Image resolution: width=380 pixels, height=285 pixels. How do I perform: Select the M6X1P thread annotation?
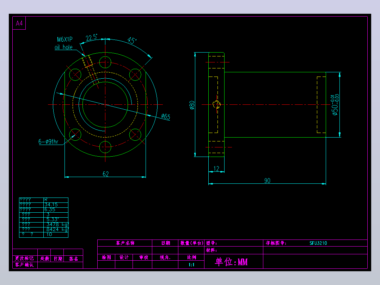click(x=65, y=40)
